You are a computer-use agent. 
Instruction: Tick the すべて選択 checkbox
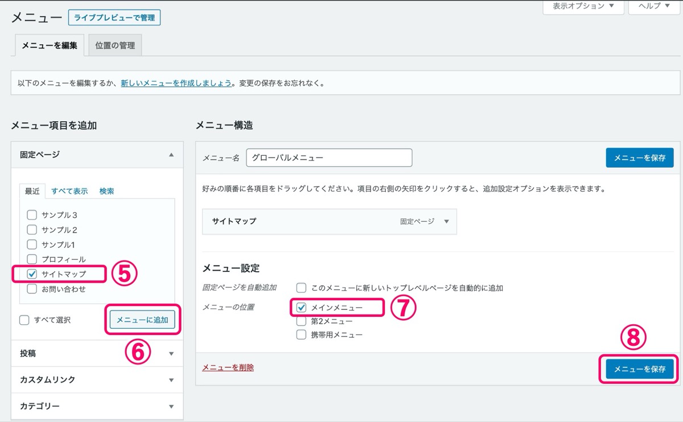24,320
